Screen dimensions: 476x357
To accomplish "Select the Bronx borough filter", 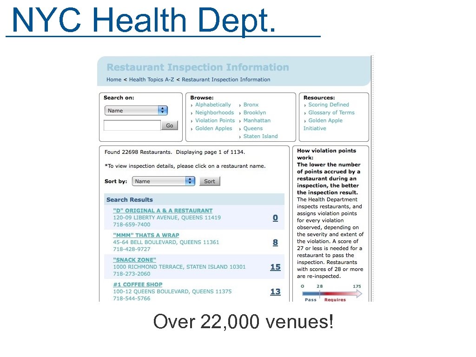I will click(251, 104).
